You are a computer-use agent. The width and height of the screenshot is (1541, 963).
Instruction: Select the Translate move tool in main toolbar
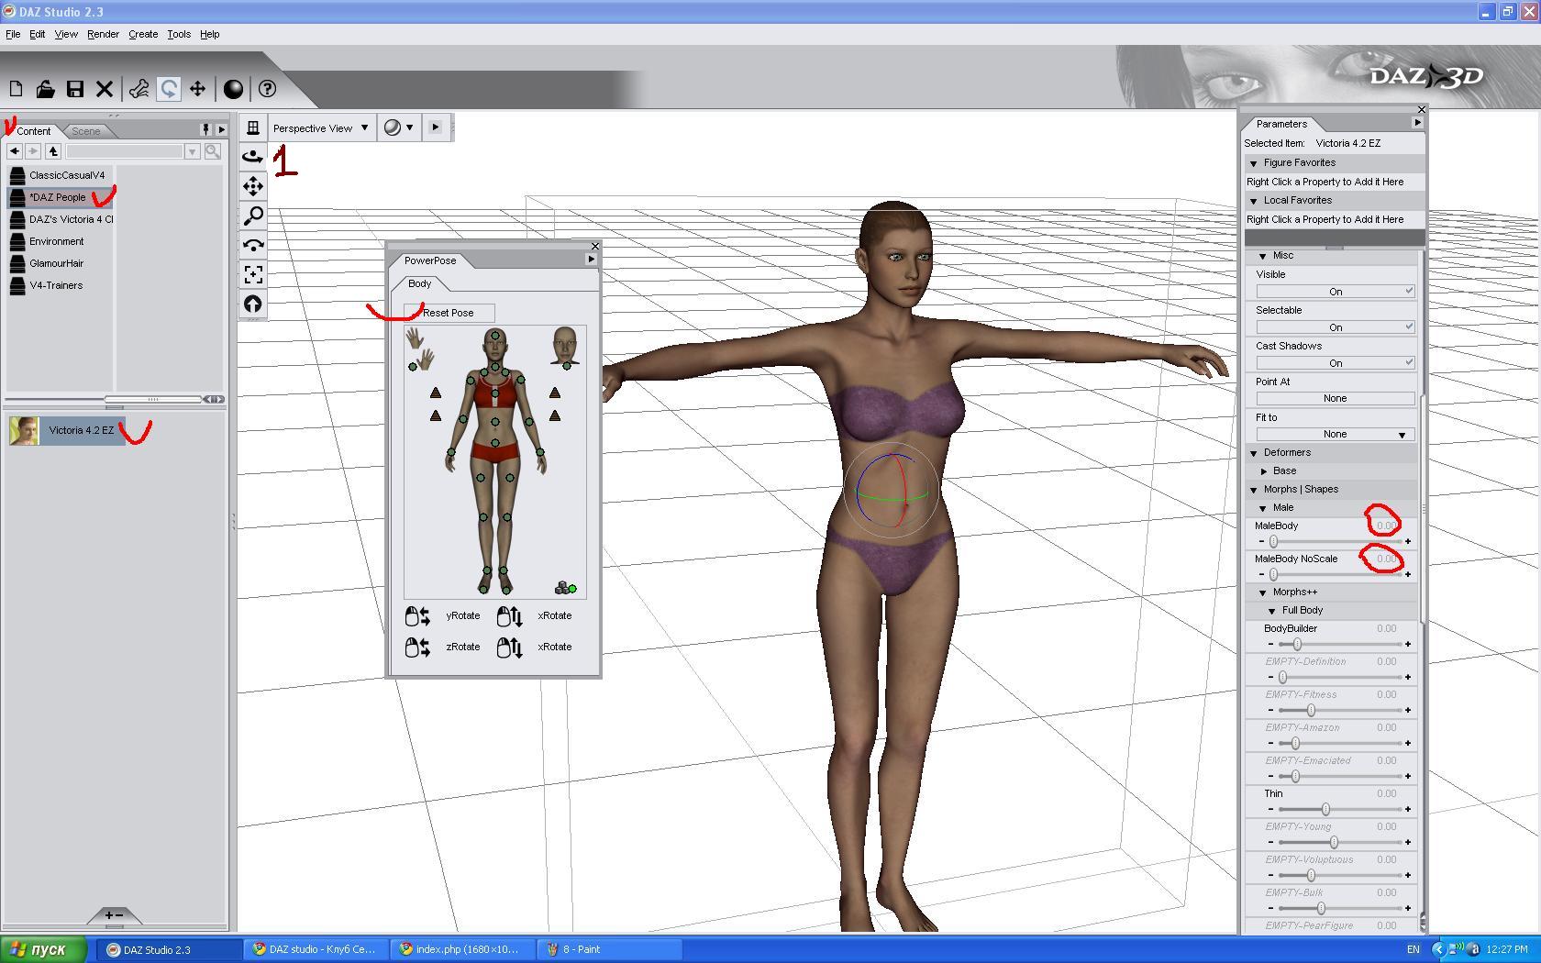click(197, 89)
